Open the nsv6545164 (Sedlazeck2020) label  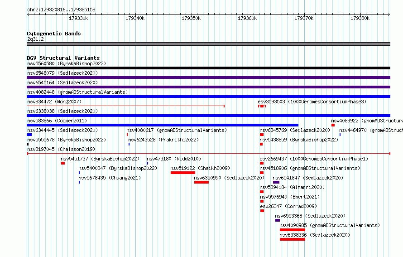[x=62, y=82]
